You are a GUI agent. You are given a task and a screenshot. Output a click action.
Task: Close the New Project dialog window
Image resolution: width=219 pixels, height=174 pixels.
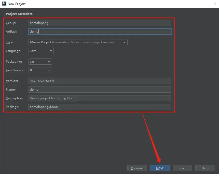214,4
